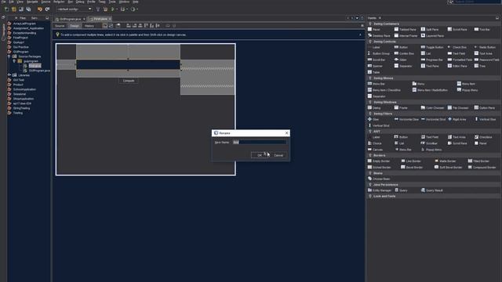Viewport: 502px width, 282px height.
Task: Select the StringTesting project
Action: pos(21,108)
